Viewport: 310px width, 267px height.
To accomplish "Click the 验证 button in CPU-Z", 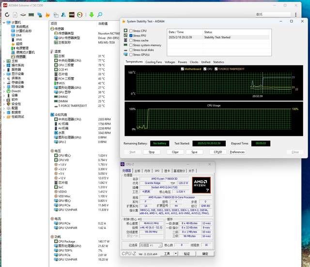I will click(x=187, y=253).
